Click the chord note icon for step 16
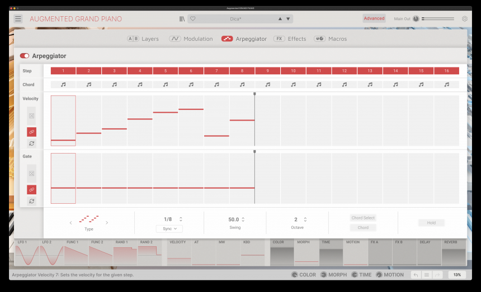Image resolution: width=481 pixels, height=292 pixels. [x=447, y=84]
